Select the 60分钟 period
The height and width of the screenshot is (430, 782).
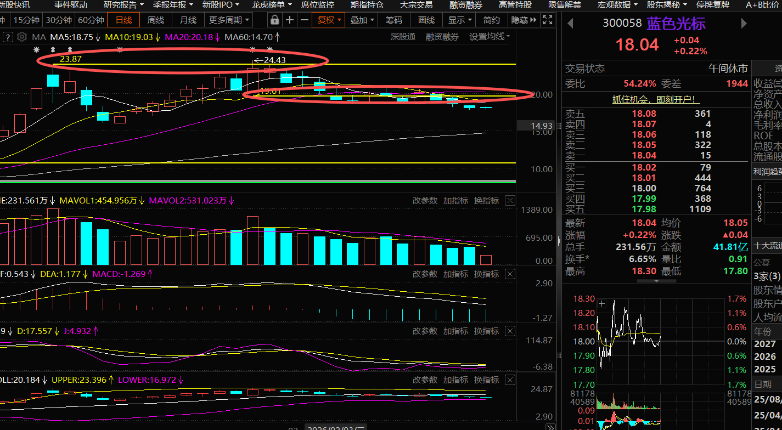click(x=91, y=20)
